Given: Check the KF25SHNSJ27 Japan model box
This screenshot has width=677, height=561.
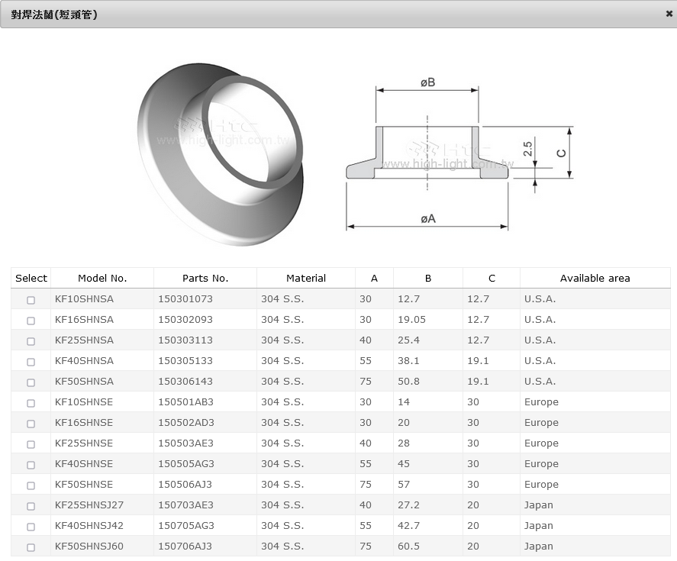Looking at the screenshot, I should pyautogui.click(x=31, y=506).
